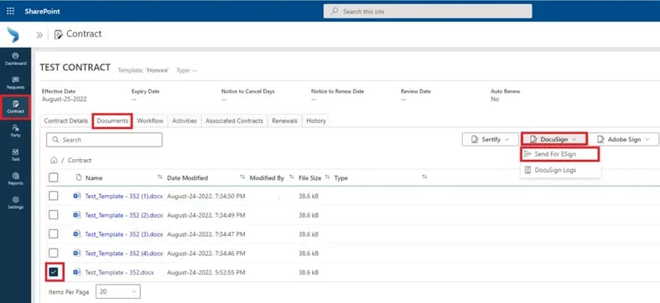Image resolution: width=660 pixels, height=303 pixels.
Task: Click Word icon of Test_Template - 352.docx
Action: click(76, 272)
